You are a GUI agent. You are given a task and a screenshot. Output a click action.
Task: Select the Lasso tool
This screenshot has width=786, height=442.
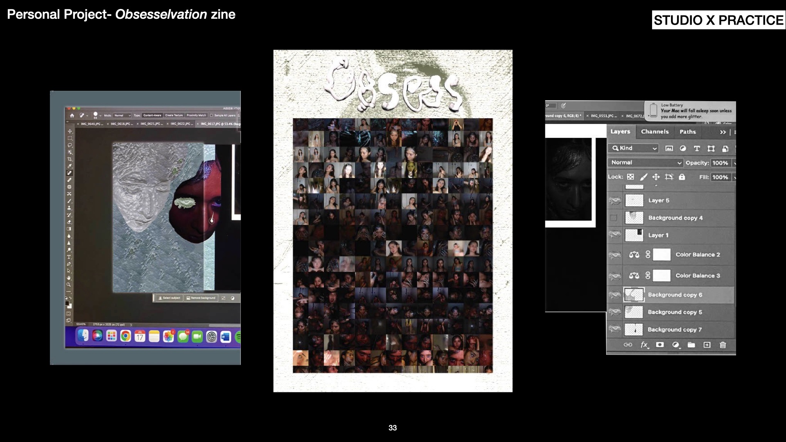tap(70, 145)
